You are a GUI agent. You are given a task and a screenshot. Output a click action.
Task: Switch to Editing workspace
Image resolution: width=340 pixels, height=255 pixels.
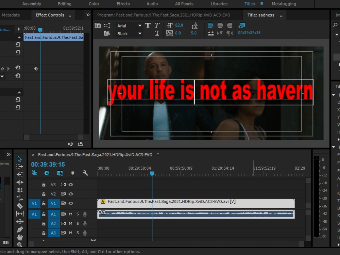tap(65, 4)
